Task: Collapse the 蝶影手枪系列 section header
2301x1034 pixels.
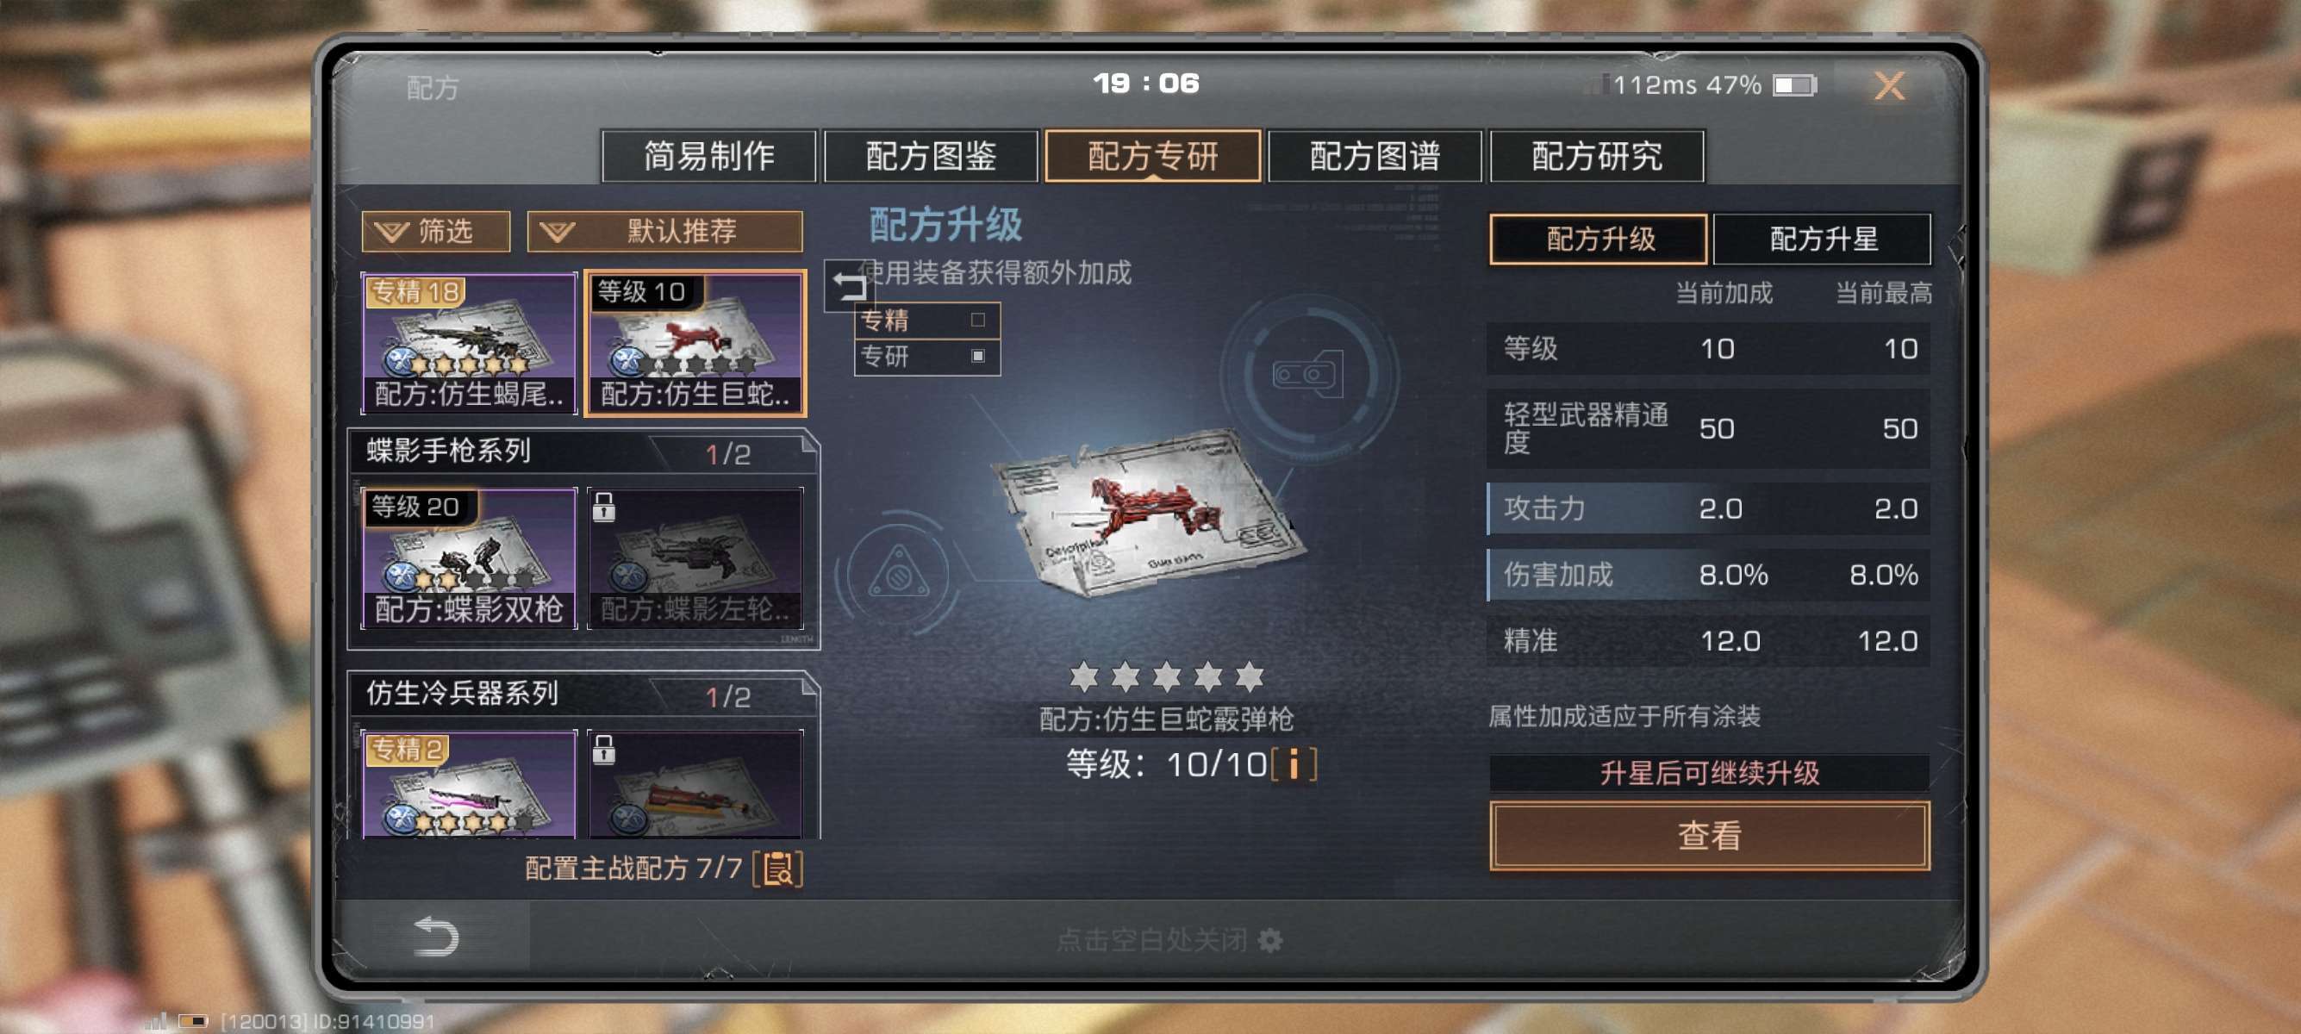Action: tap(583, 452)
